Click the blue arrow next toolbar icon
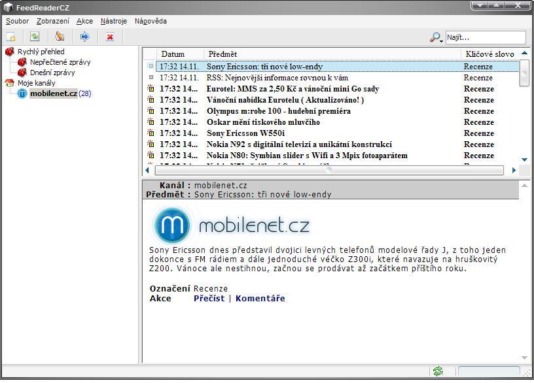534x383 pixels. tap(84, 37)
